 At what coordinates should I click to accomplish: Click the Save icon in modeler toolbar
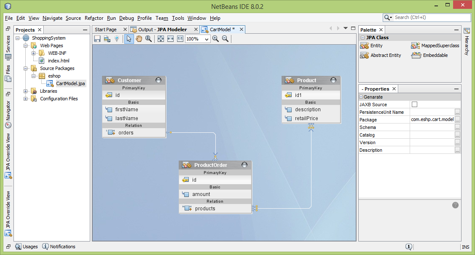click(97, 39)
